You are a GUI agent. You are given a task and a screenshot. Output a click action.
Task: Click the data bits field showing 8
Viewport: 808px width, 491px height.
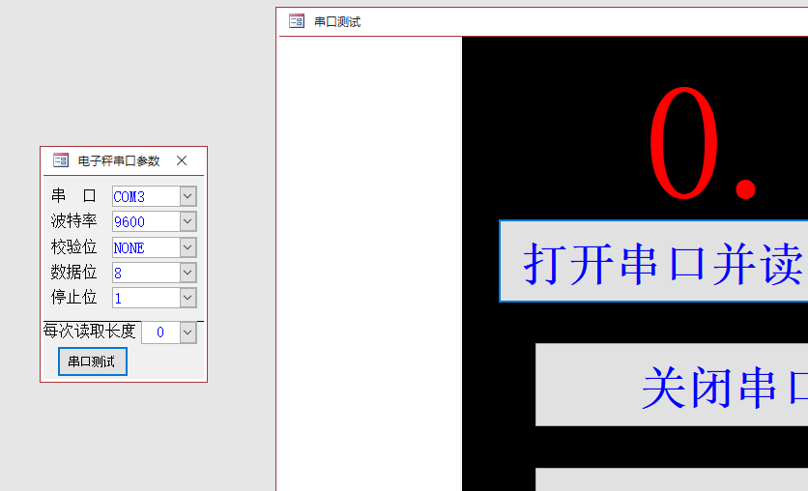[146, 273]
